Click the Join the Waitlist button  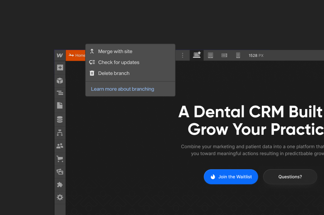(231, 177)
